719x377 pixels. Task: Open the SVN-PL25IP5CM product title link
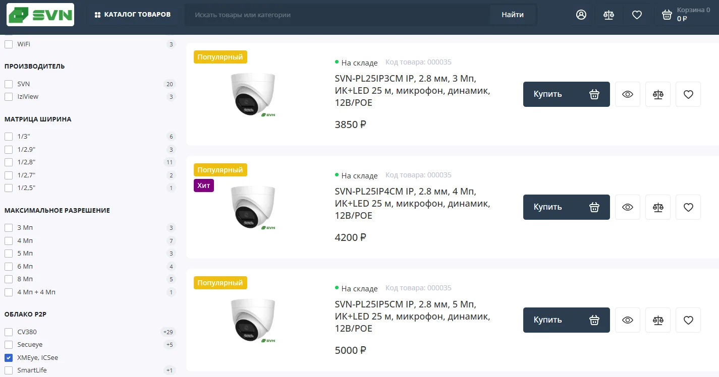click(x=413, y=317)
